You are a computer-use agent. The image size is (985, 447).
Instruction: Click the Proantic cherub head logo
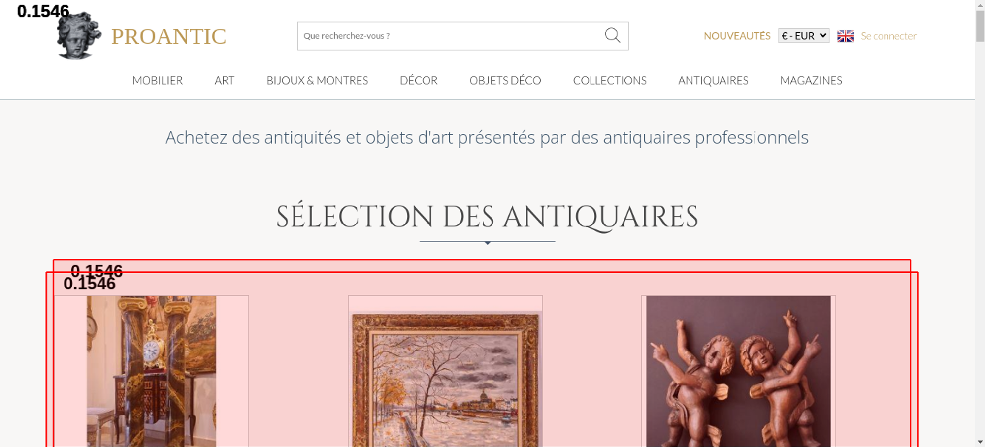tap(79, 35)
